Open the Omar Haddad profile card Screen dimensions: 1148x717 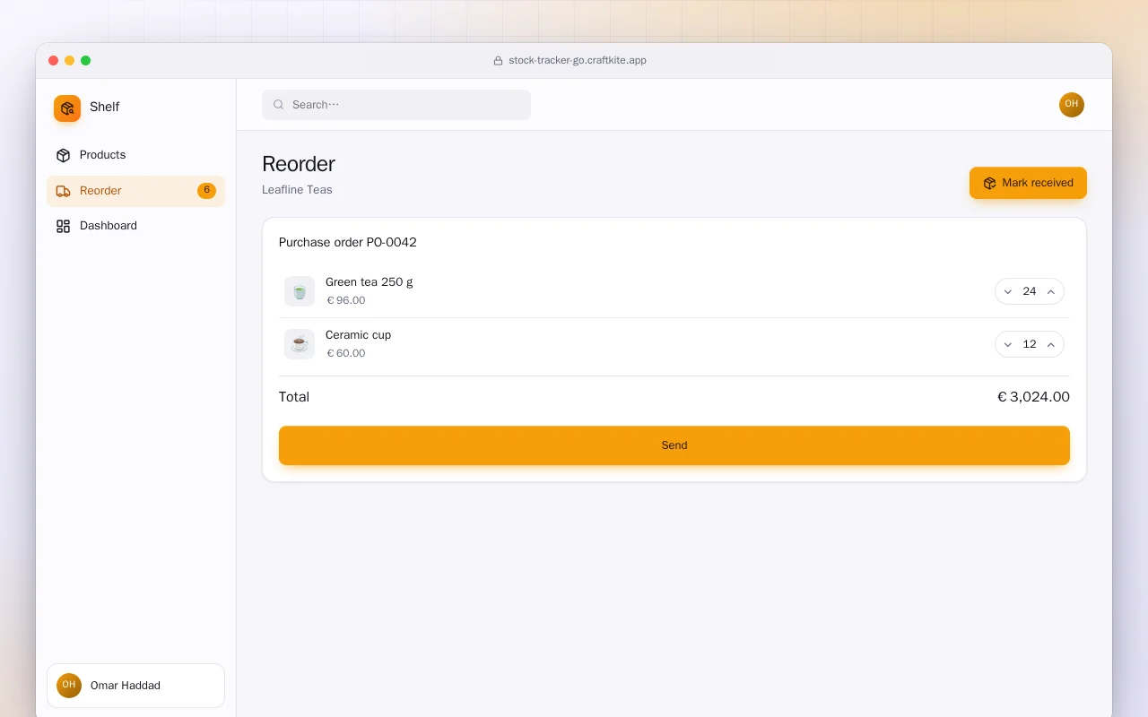(x=135, y=686)
